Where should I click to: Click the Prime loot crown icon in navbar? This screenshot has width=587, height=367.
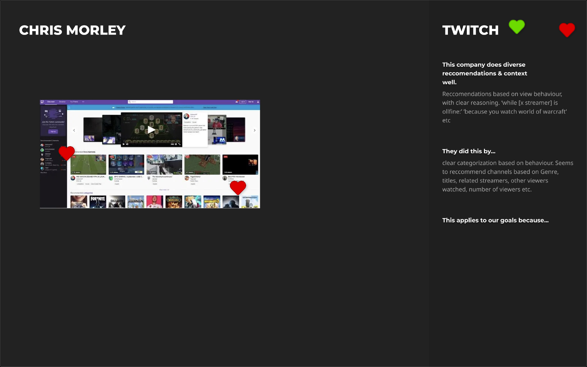point(237,102)
